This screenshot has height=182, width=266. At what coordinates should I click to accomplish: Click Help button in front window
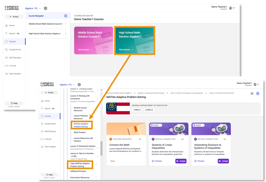(x=49, y=175)
